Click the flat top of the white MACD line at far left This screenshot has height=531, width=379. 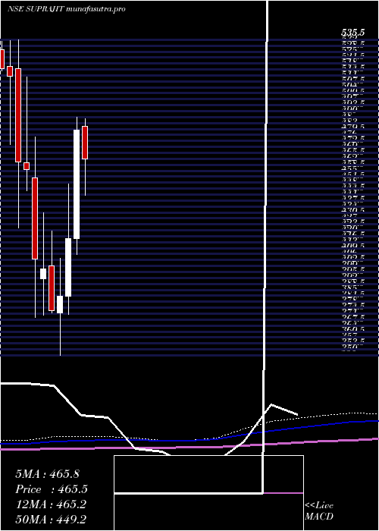tap(17, 383)
